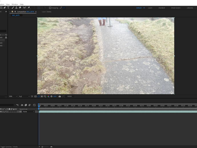
Task: Open the Graph Editor icon
Action: coord(34,105)
